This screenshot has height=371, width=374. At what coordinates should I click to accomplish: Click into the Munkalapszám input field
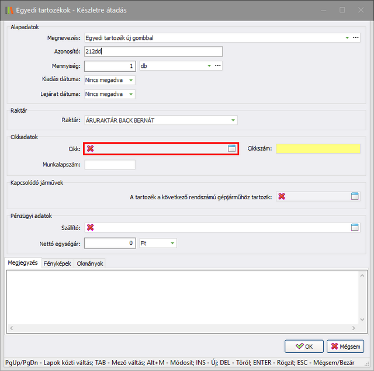click(x=110, y=165)
